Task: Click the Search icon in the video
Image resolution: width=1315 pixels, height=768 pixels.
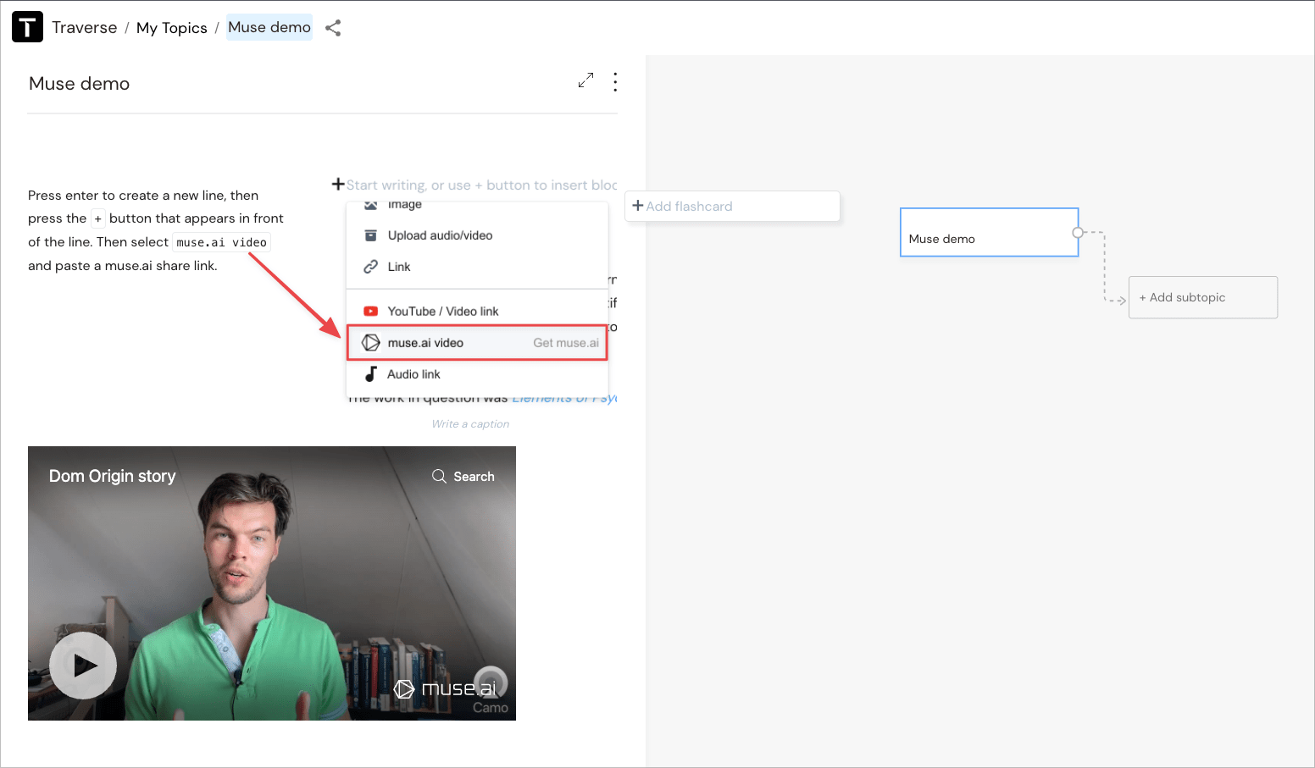Action: click(439, 476)
